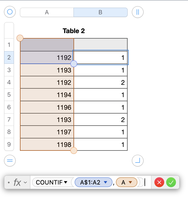The width and height of the screenshot is (188, 197).
Task: Click the green checkmark to accept formula
Action: (x=171, y=182)
